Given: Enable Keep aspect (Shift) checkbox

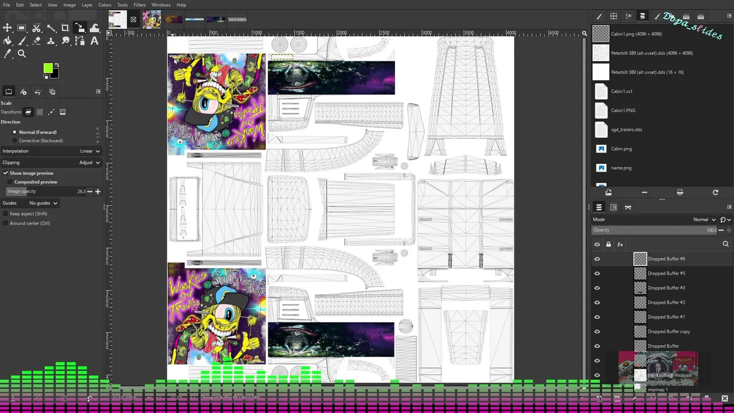Looking at the screenshot, I should [25, 214].
